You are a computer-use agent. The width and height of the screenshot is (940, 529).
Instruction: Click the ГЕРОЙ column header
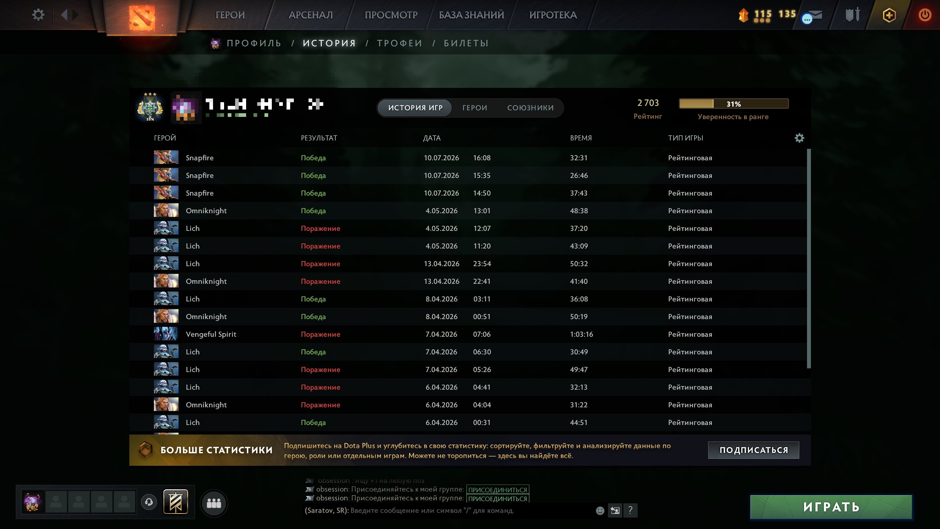coord(165,138)
